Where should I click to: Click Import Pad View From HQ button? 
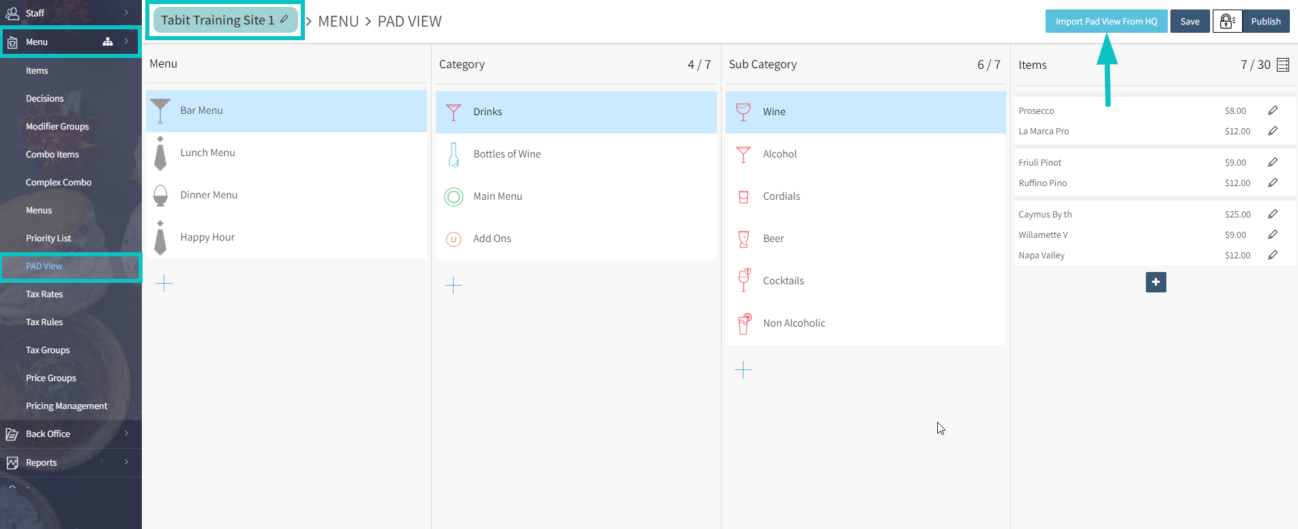pyautogui.click(x=1106, y=21)
